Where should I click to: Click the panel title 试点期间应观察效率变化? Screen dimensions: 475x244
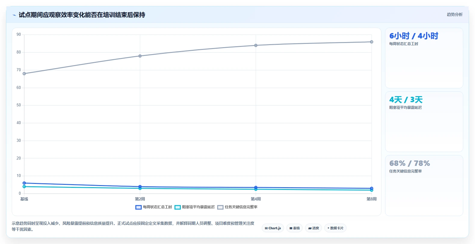tap(82, 15)
